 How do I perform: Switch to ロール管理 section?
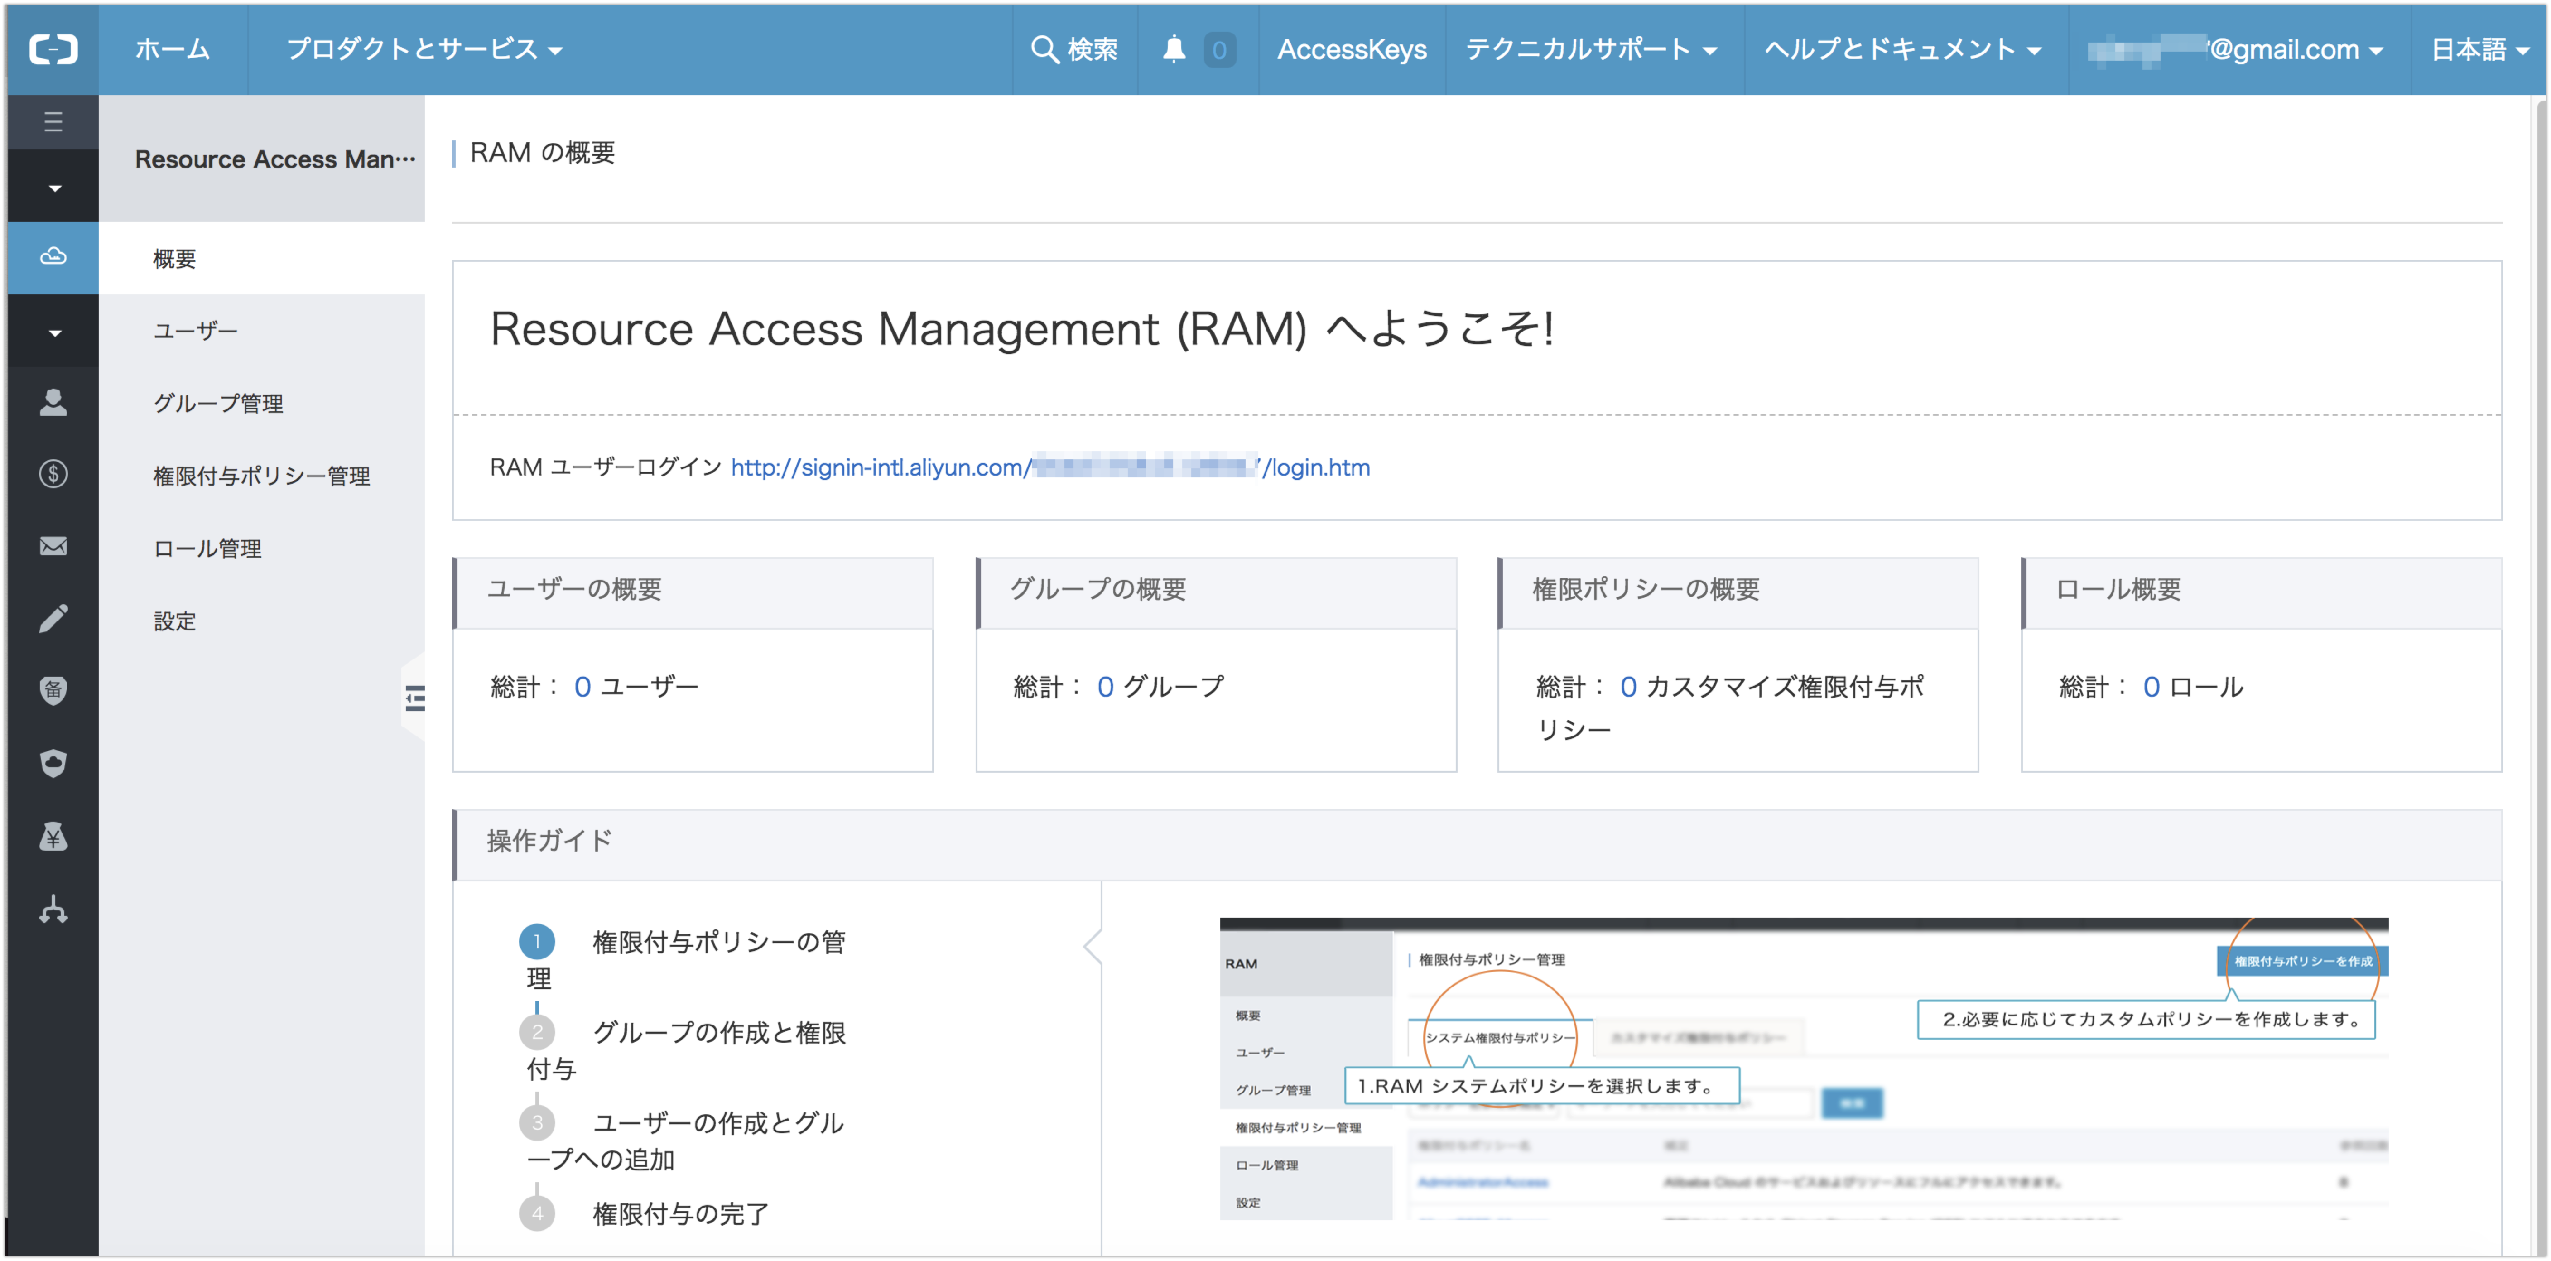(207, 548)
